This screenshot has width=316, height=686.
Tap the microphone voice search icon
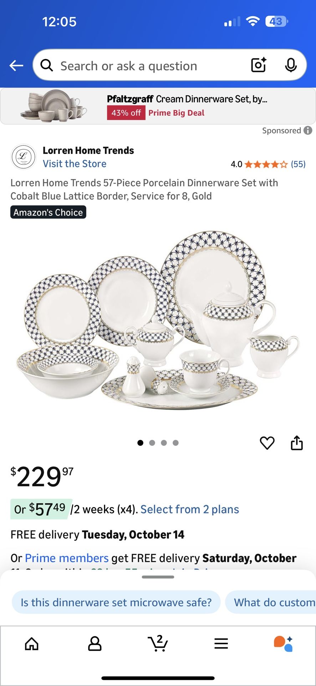(291, 65)
